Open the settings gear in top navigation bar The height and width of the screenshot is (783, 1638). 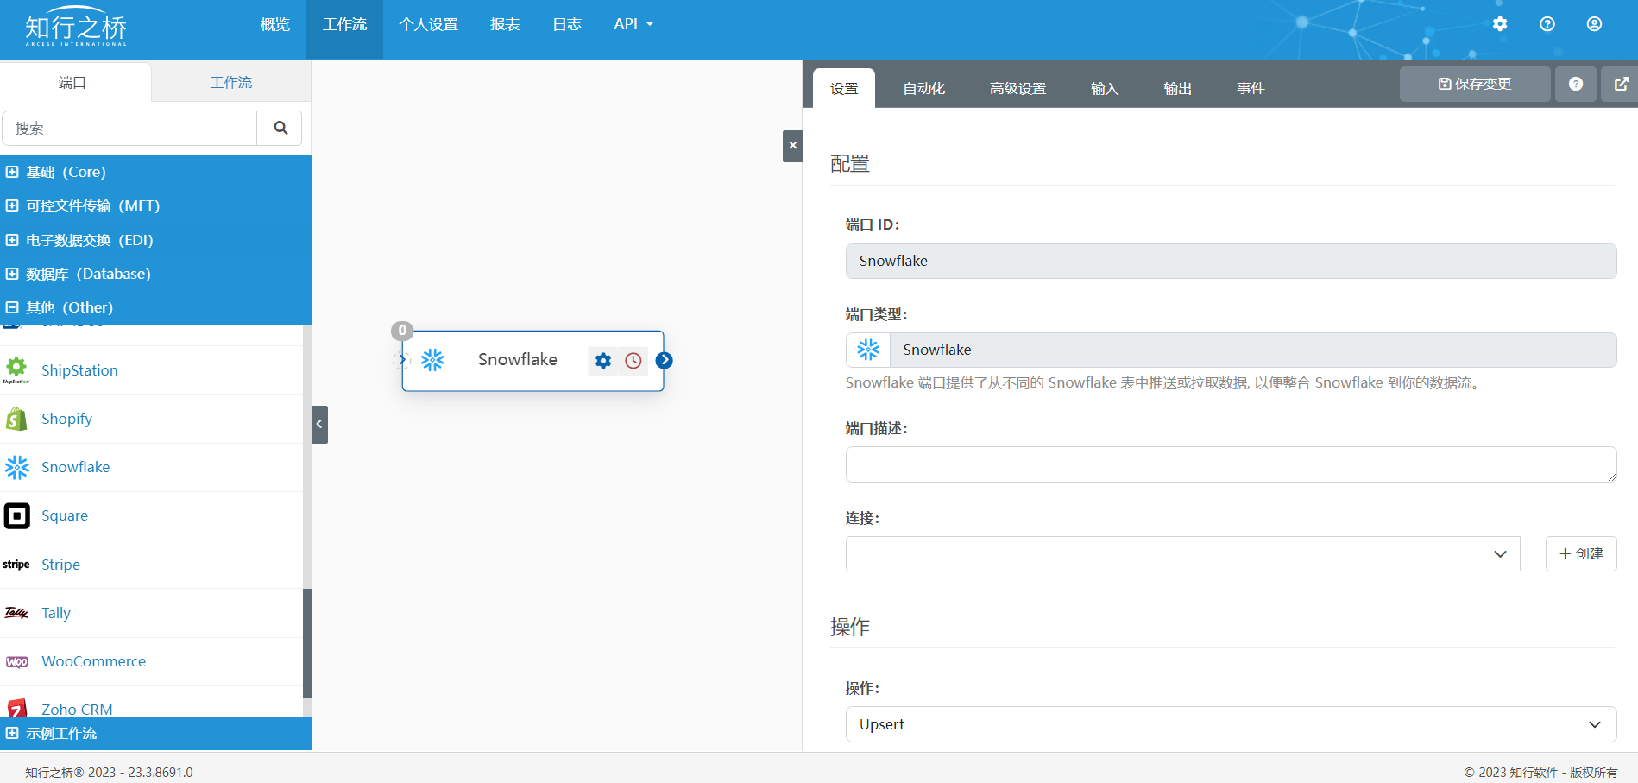(1500, 24)
